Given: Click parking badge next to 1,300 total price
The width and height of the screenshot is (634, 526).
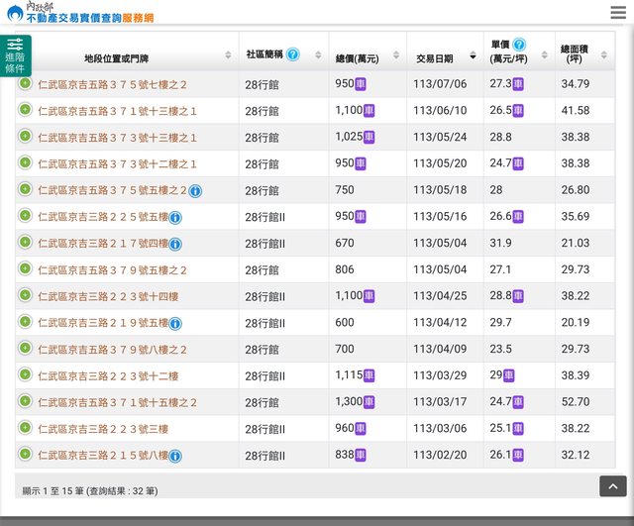Looking at the screenshot, I should (x=370, y=402).
